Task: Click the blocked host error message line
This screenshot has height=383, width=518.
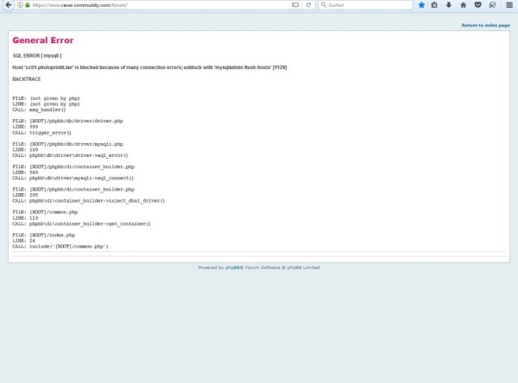Action: pyautogui.click(x=149, y=67)
